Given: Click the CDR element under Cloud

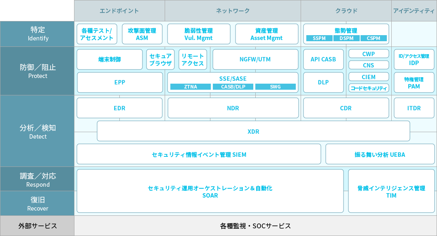Looking at the screenshot, I should click(x=346, y=108).
